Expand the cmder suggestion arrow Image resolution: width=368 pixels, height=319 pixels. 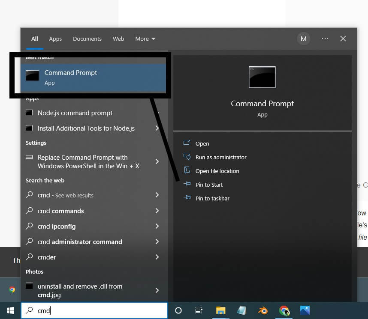coord(157,257)
